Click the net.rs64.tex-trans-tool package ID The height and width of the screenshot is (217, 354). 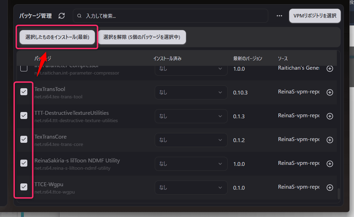tap(58, 97)
